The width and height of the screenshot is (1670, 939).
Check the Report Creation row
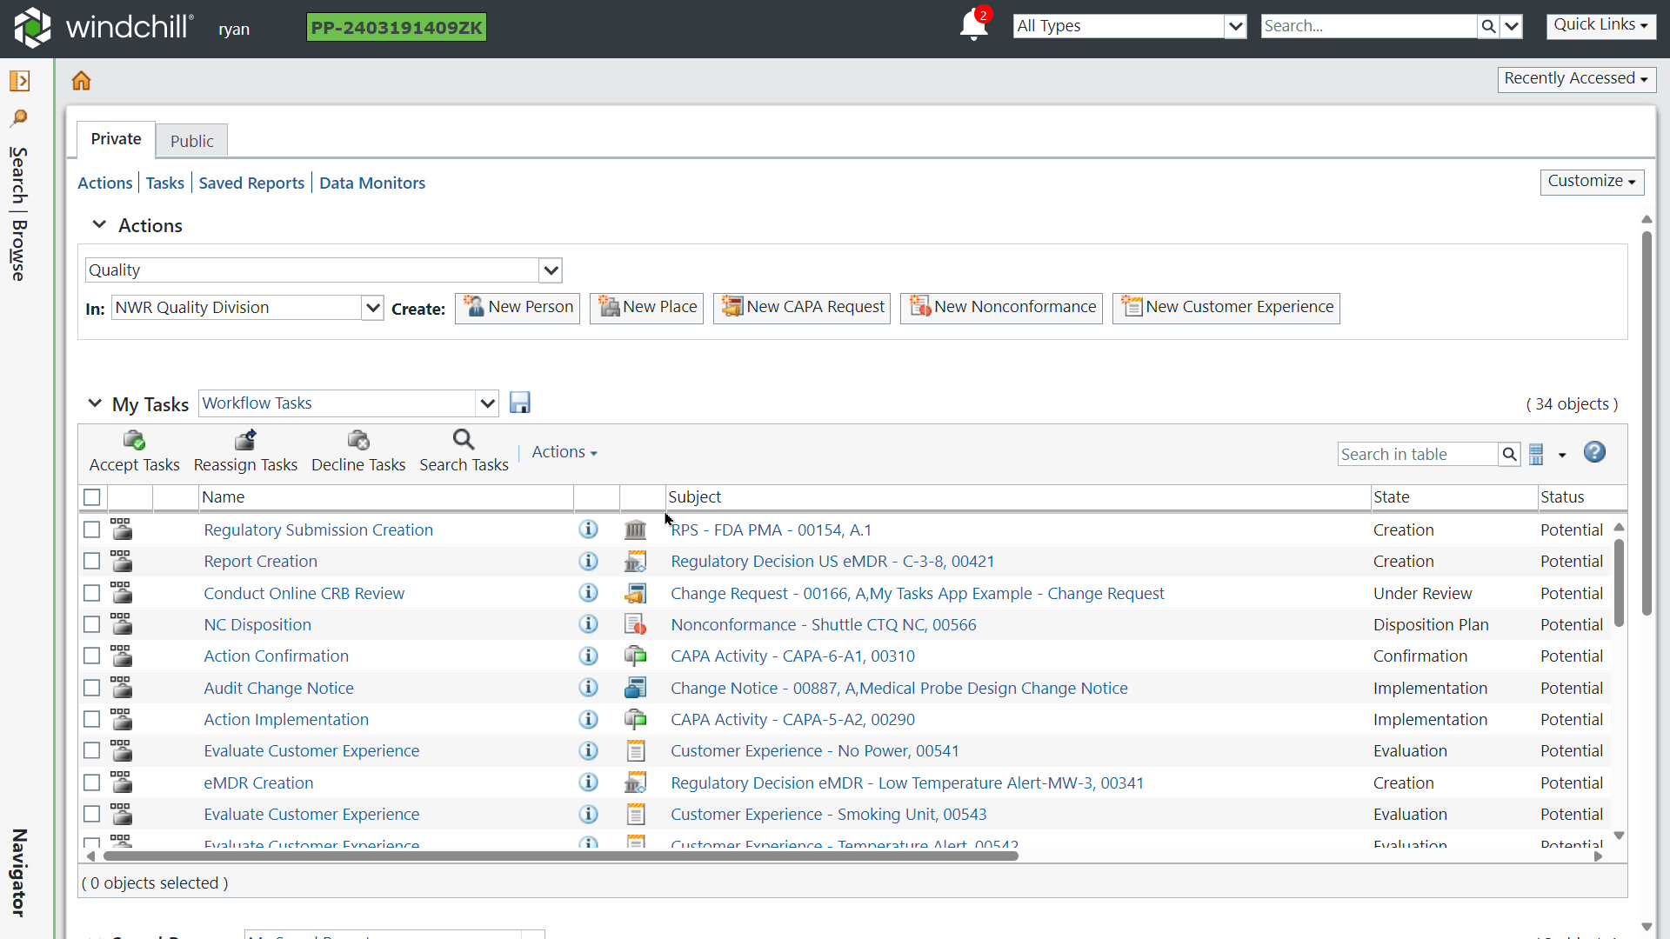tap(92, 561)
